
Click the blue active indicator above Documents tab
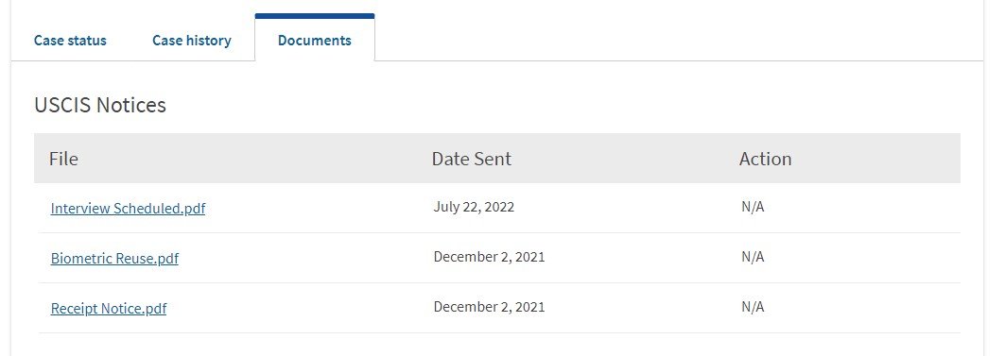click(x=315, y=16)
